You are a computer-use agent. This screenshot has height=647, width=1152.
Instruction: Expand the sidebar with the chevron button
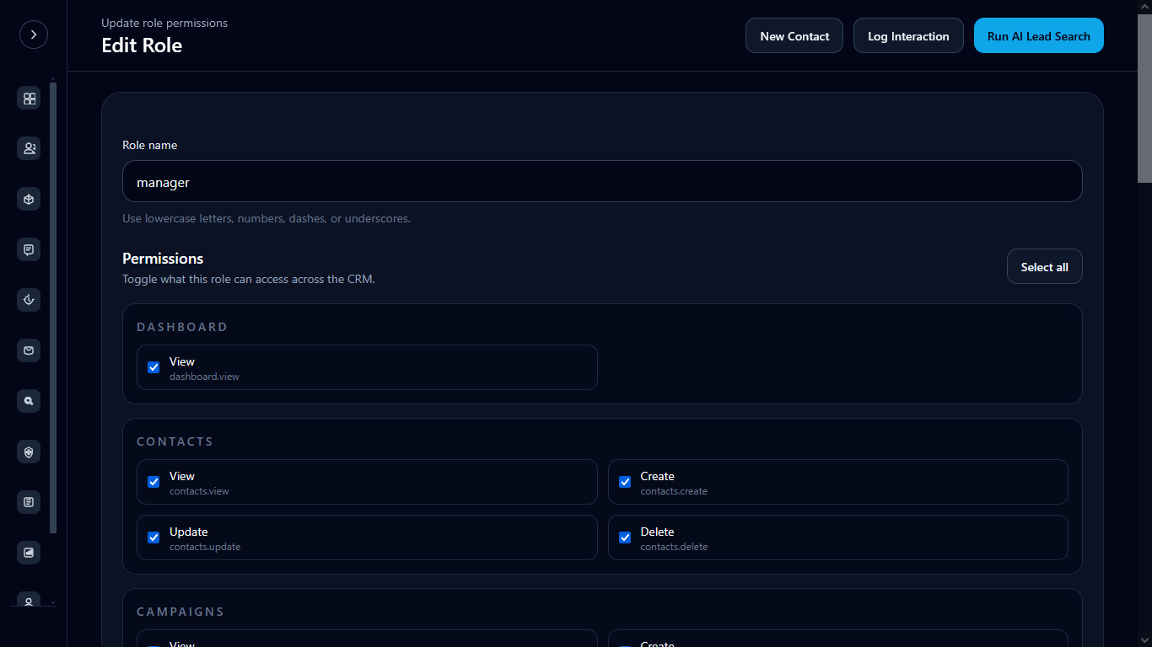click(x=34, y=35)
